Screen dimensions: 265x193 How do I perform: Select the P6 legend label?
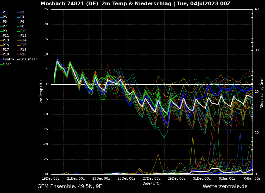coord(22,22)
